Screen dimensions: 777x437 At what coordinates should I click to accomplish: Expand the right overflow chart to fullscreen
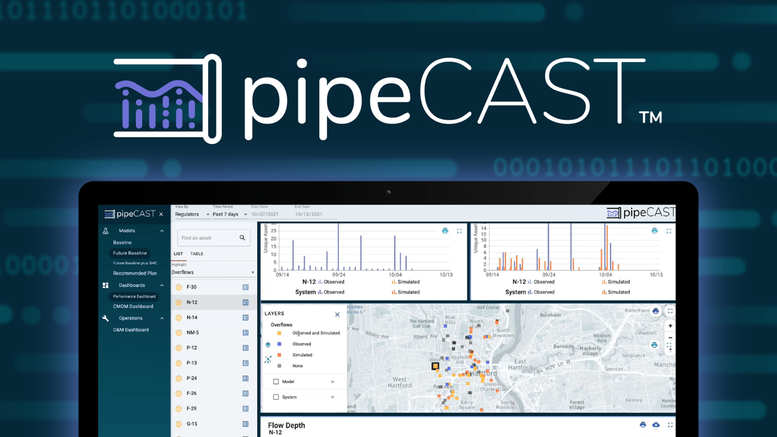click(669, 231)
